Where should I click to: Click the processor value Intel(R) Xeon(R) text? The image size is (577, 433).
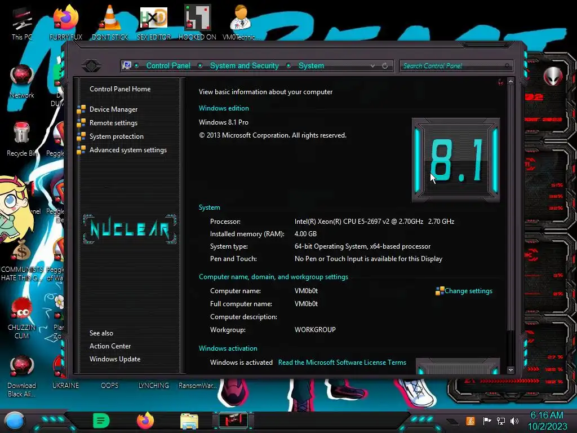374,221
